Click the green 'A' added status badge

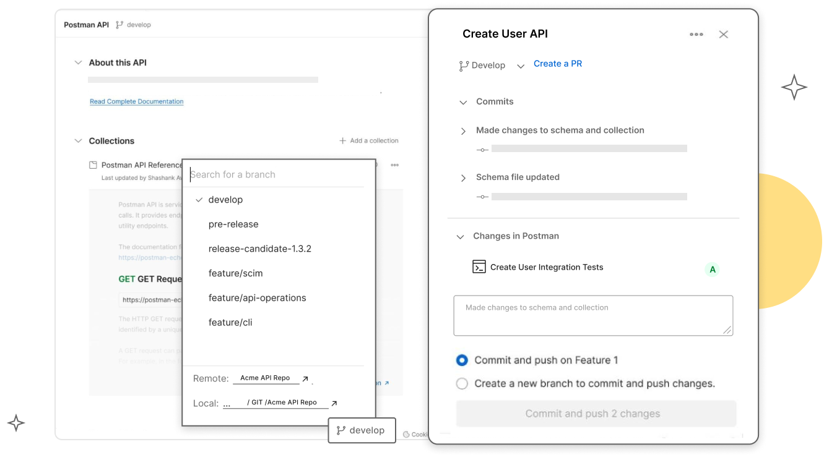coord(713,270)
